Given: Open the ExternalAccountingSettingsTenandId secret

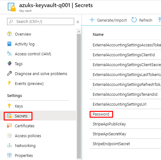Looking at the screenshot, I should coord(125,95).
